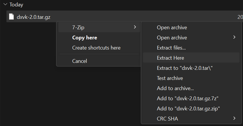Expand the Open archive submenu arrow

click(234, 37)
